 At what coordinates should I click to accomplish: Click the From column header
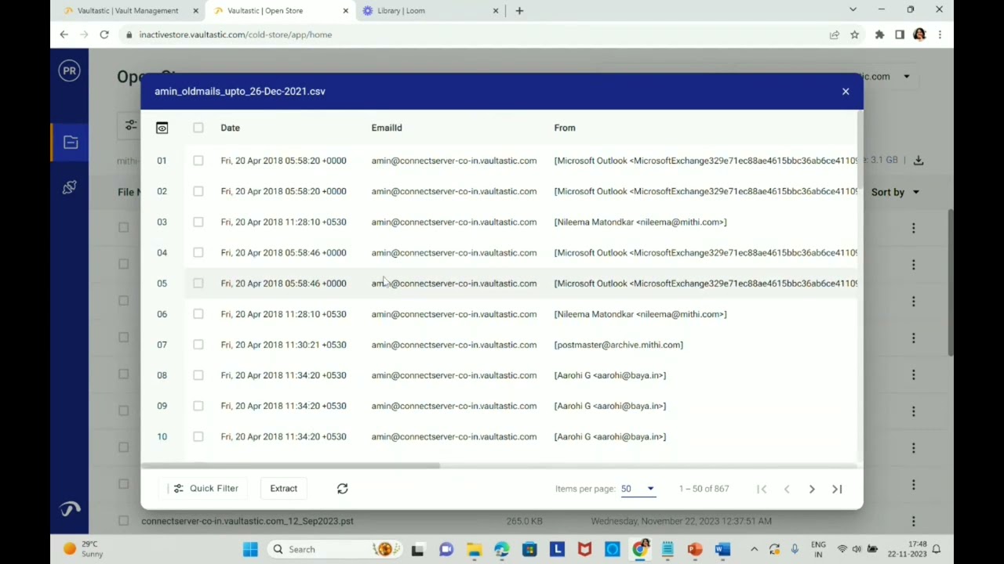pos(565,128)
